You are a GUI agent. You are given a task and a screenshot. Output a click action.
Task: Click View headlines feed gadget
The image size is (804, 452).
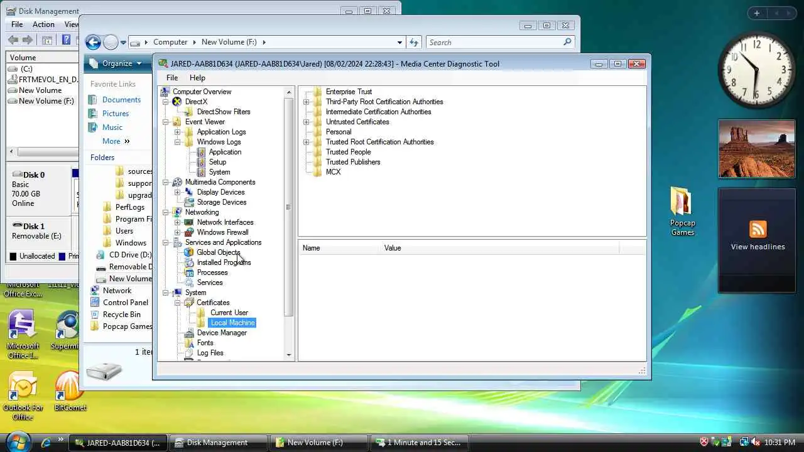(758, 247)
